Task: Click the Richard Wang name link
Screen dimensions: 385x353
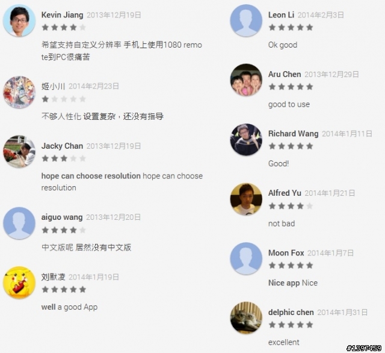Action: tap(293, 134)
